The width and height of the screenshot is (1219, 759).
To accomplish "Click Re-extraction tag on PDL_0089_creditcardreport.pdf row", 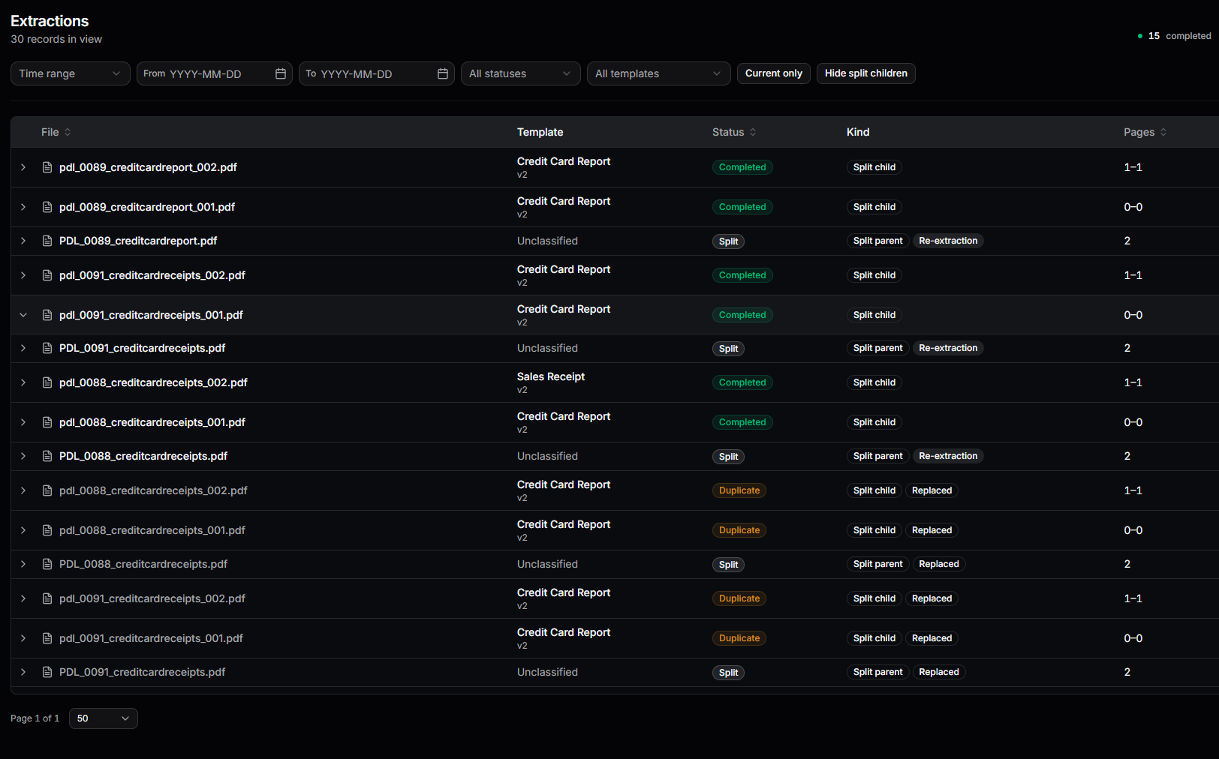I will 948,241.
